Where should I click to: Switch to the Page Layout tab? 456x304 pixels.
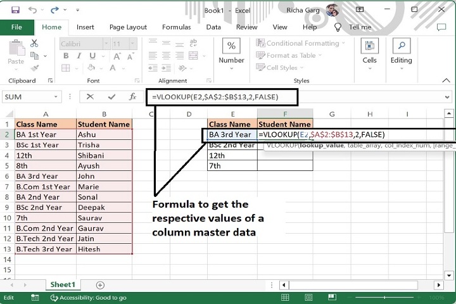pyautogui.click(x=128, y=27)
